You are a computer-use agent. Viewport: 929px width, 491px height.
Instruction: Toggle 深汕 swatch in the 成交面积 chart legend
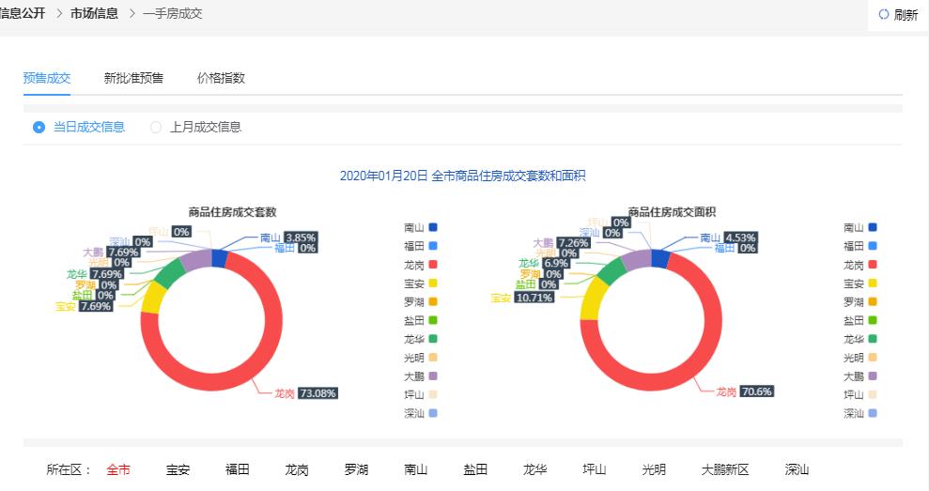873,413
